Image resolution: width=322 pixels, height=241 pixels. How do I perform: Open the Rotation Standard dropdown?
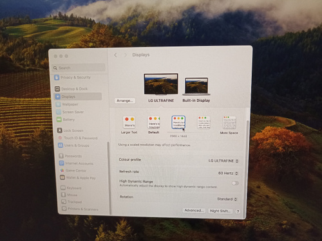pos(227,199)
